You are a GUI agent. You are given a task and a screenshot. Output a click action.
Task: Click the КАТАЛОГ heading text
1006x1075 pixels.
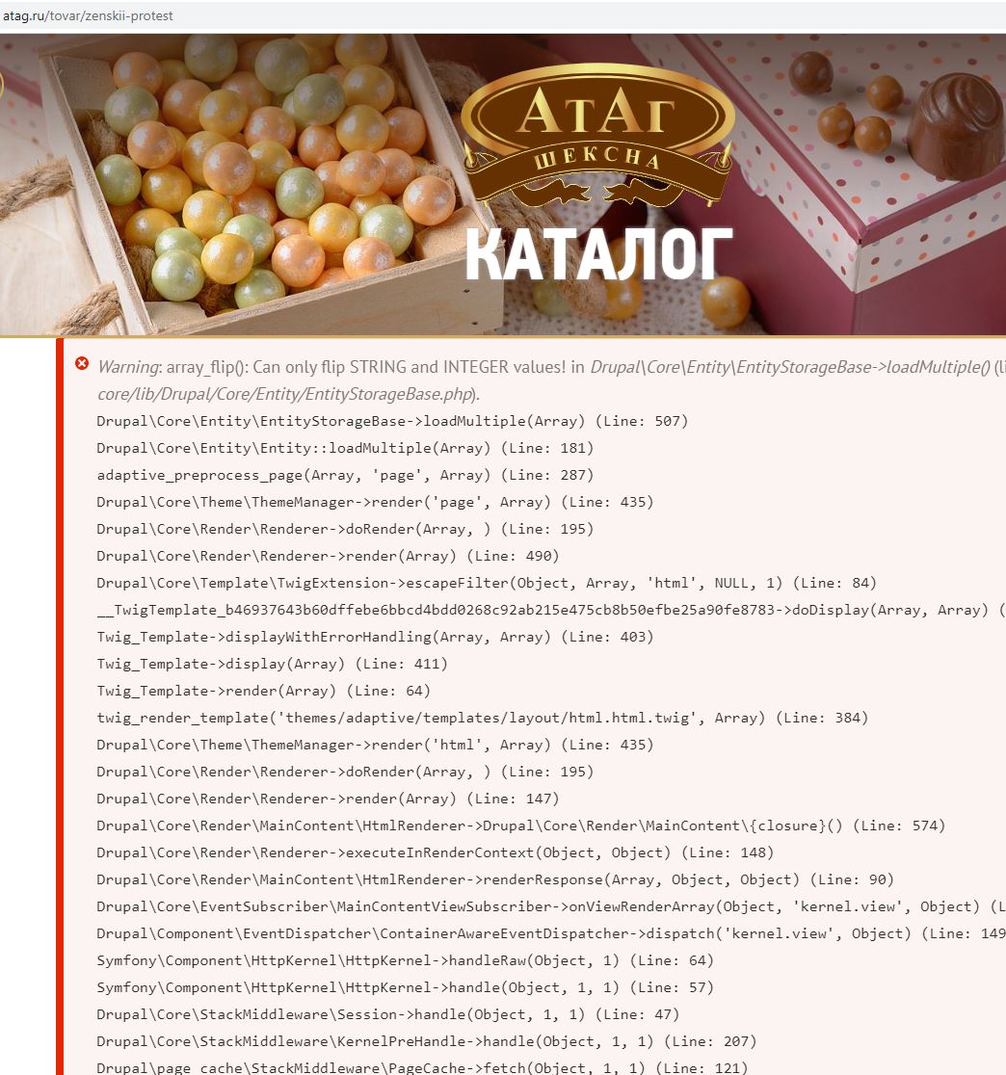pyautogui.click(x=598, y=256)
